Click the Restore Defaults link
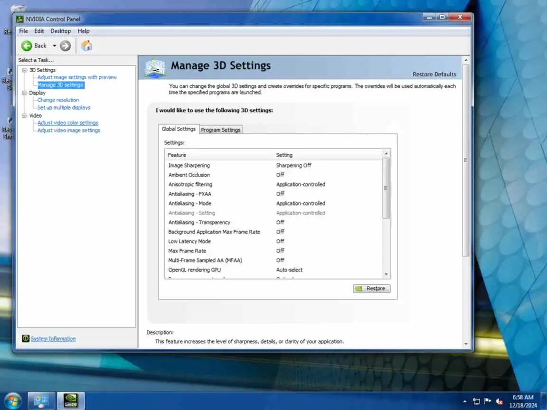This screenshot has width=547, height=410. [x=434, y=74]
